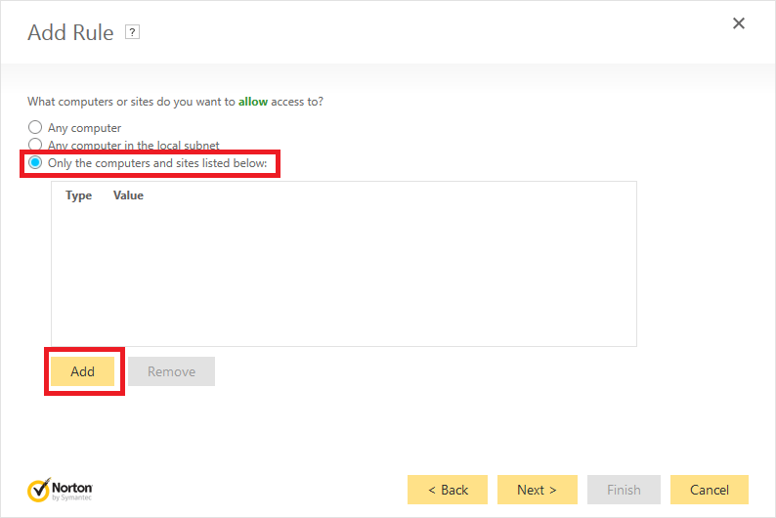Proceed with the 'Next >' button
This screenshot has height=518, width=776.
[537, 490]
